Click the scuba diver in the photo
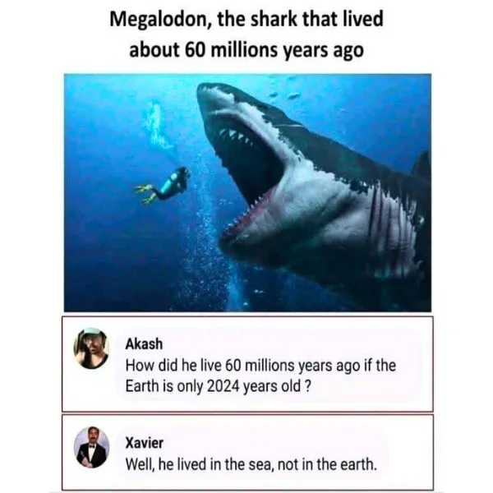This screenshot has width=493, height=493. point(164,185)
